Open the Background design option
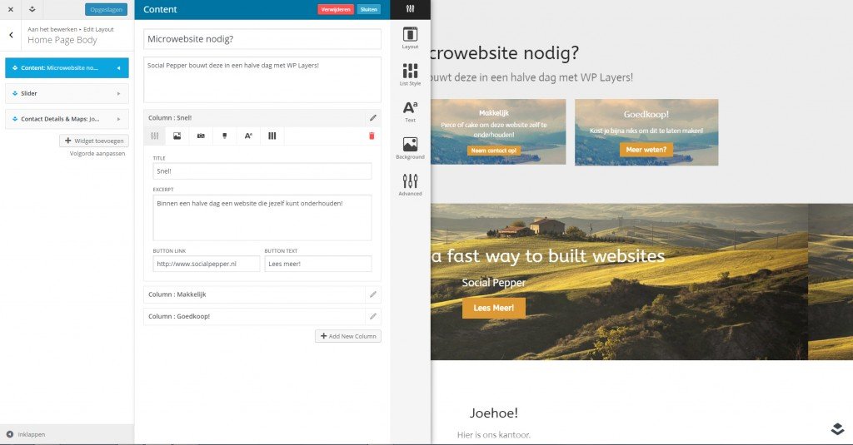This screenshot has height=445, width=853. point(410,148)
